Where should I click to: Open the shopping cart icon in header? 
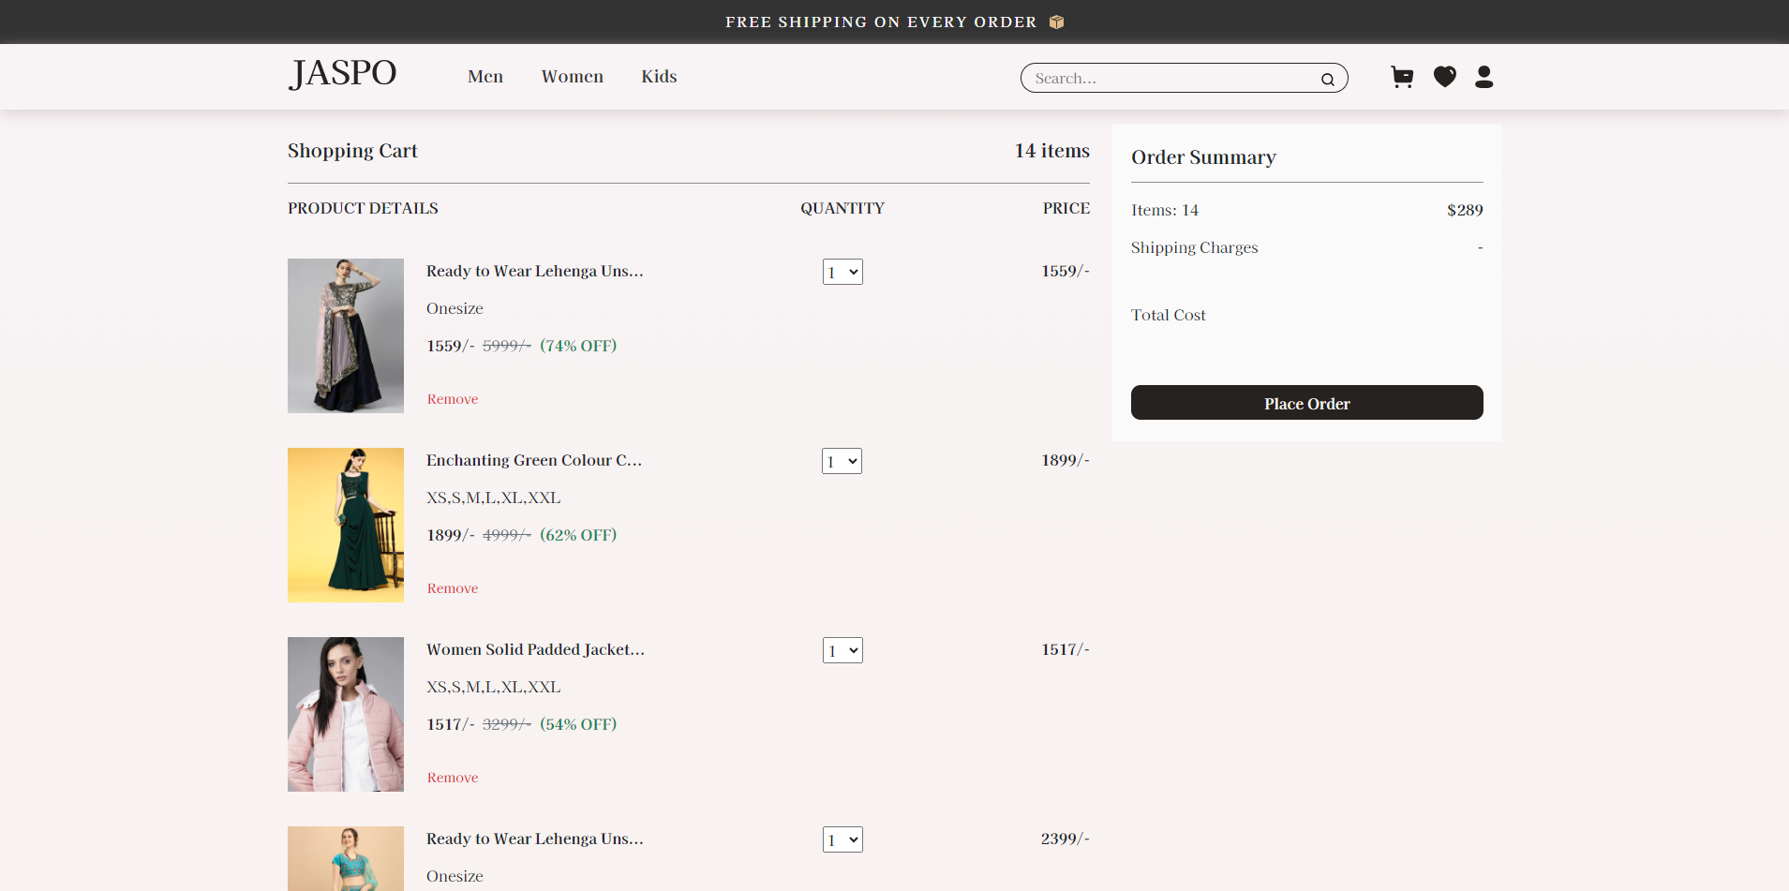pos(1402,77)
